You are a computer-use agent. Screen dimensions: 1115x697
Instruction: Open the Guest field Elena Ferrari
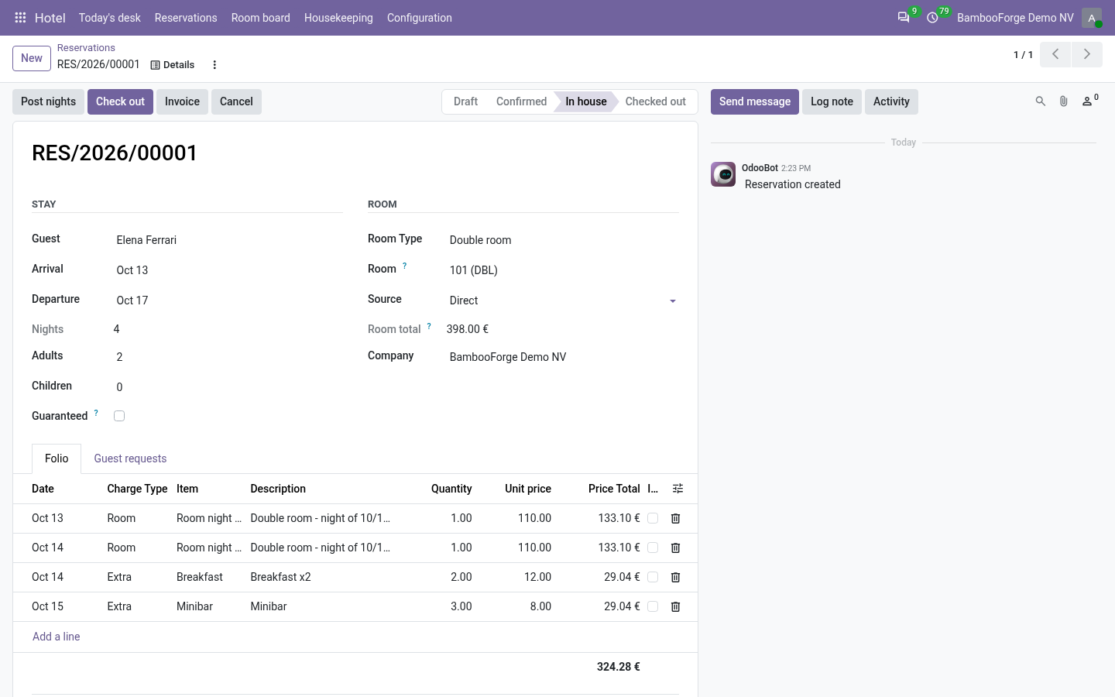click(x=228, y=240)
